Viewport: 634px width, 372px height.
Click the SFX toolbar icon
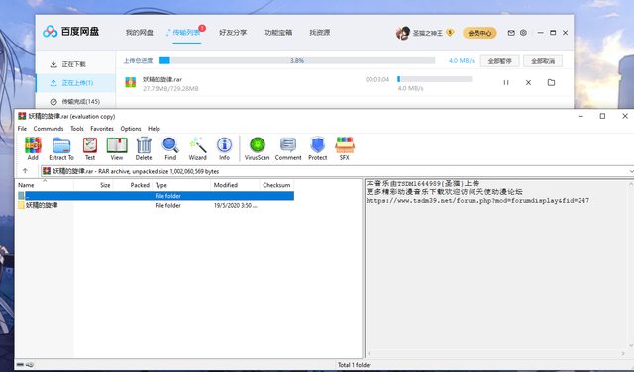pyautogui.click(x=345, y=148)
